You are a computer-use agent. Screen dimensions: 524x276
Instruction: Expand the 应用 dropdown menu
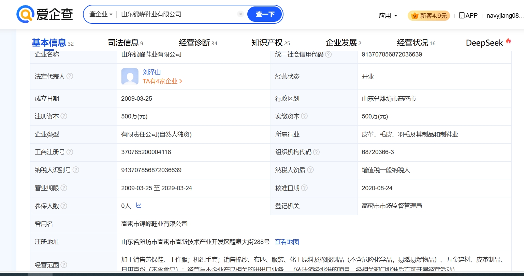tap(388, 16)
